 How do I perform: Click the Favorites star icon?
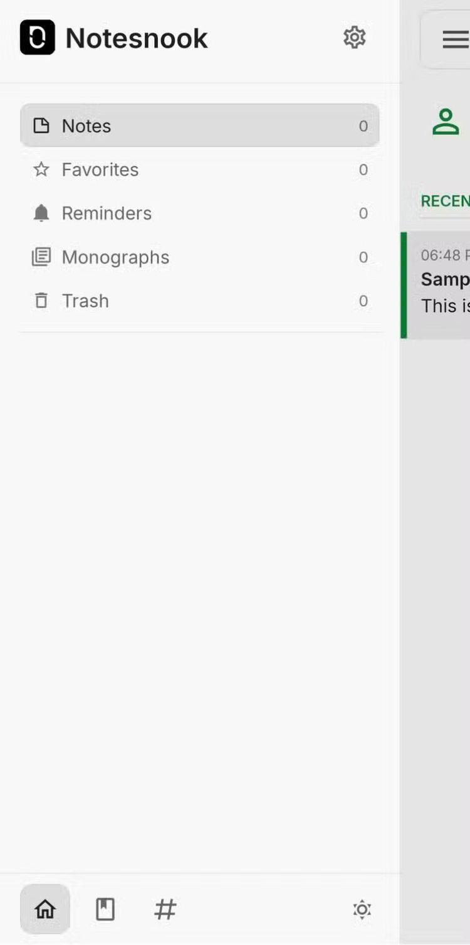tap(41, 169)
